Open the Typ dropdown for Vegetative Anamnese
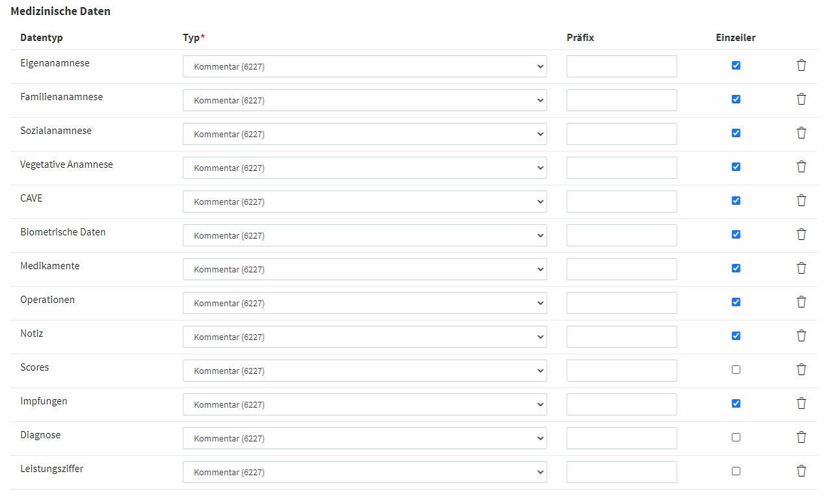This screenshot has width=827, height=498. (365, 168)
